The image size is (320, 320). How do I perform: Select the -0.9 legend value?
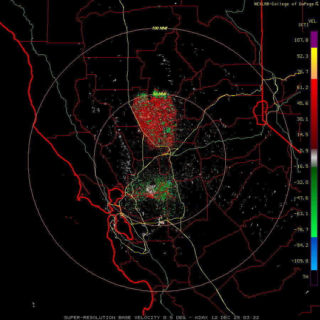303,151
